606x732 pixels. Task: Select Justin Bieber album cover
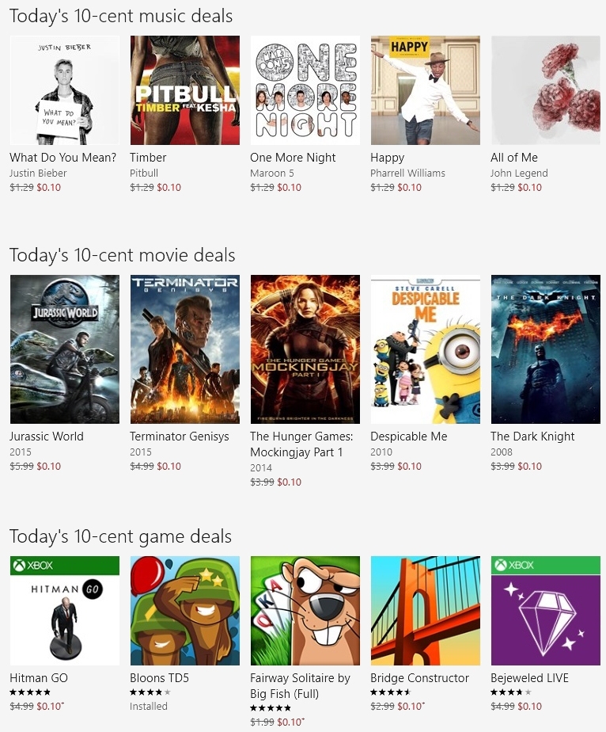65,90
